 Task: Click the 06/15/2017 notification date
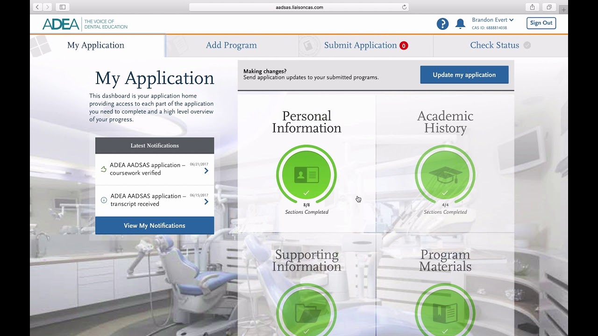coord(199,195)
